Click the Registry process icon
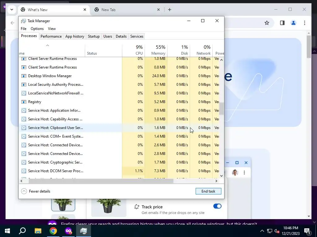This screenshot has height=237, width=317. (x=24, y=102)
